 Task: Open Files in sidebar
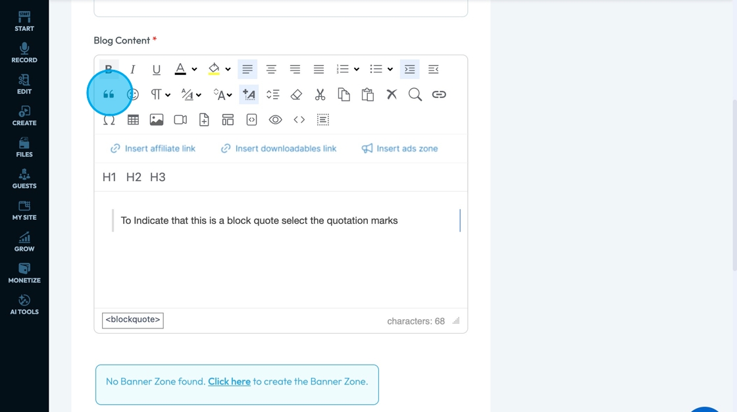pos(24,147)
